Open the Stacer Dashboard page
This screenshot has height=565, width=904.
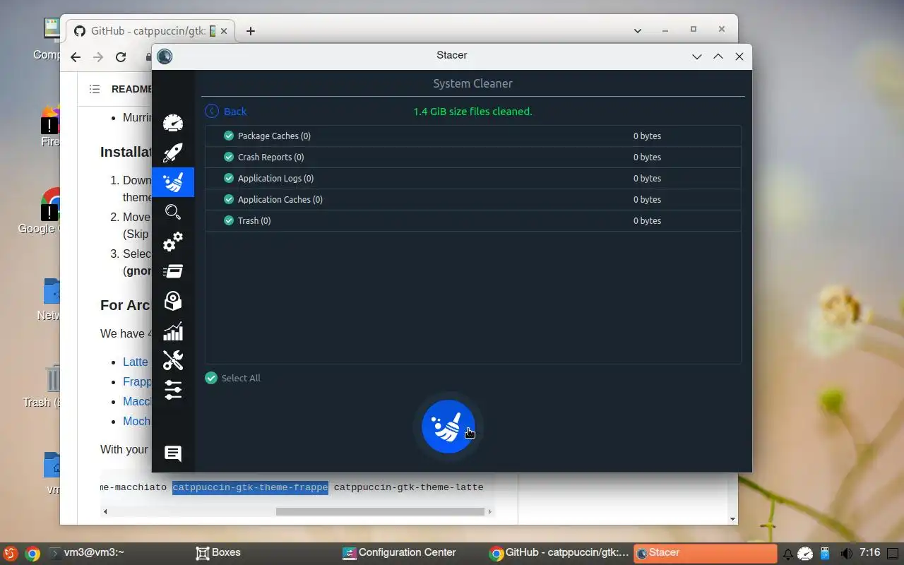(173, 123)
